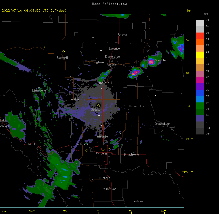This screenshot has width=219, height=214.
Task: Click the Airdrie city label
Action: (x=103, y=136)
